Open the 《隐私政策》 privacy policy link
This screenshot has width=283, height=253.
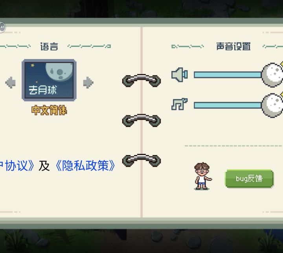pos(85,166)
